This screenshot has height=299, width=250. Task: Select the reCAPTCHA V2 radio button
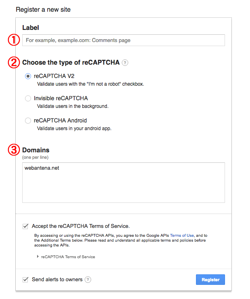coord(28,76)
